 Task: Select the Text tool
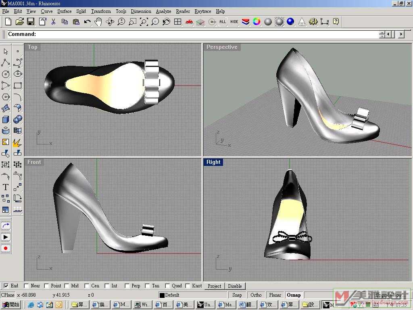pos(6,187)
